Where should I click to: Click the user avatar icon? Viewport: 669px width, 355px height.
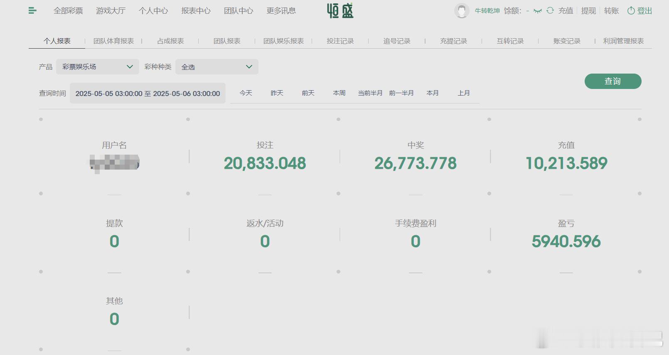(462, 11)
